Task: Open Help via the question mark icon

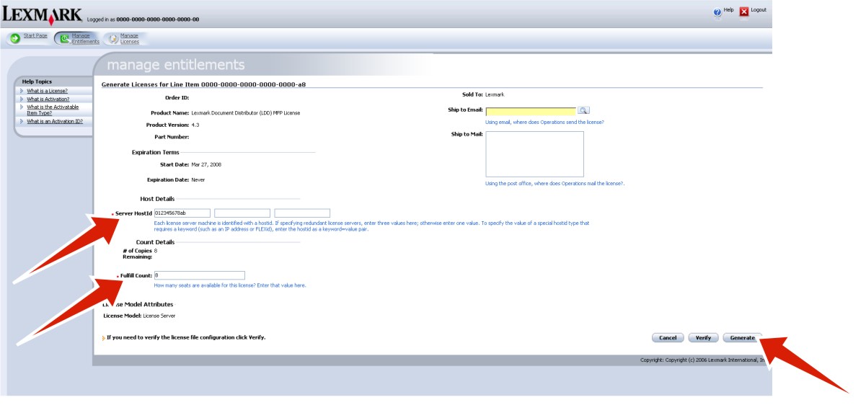Action: point(717,12)
